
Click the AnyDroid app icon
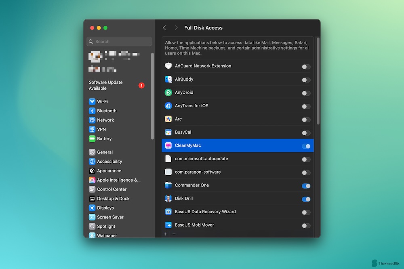168,92
